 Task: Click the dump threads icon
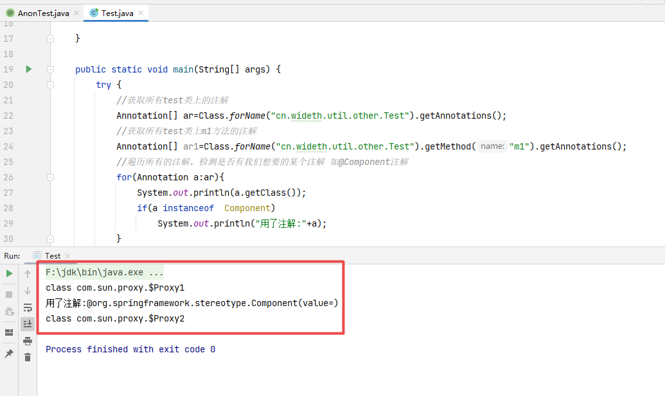9,312
